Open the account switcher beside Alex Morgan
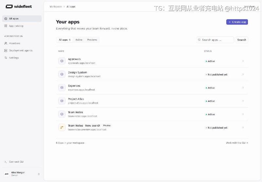The image size is (262, 182). tap(39, 174)
